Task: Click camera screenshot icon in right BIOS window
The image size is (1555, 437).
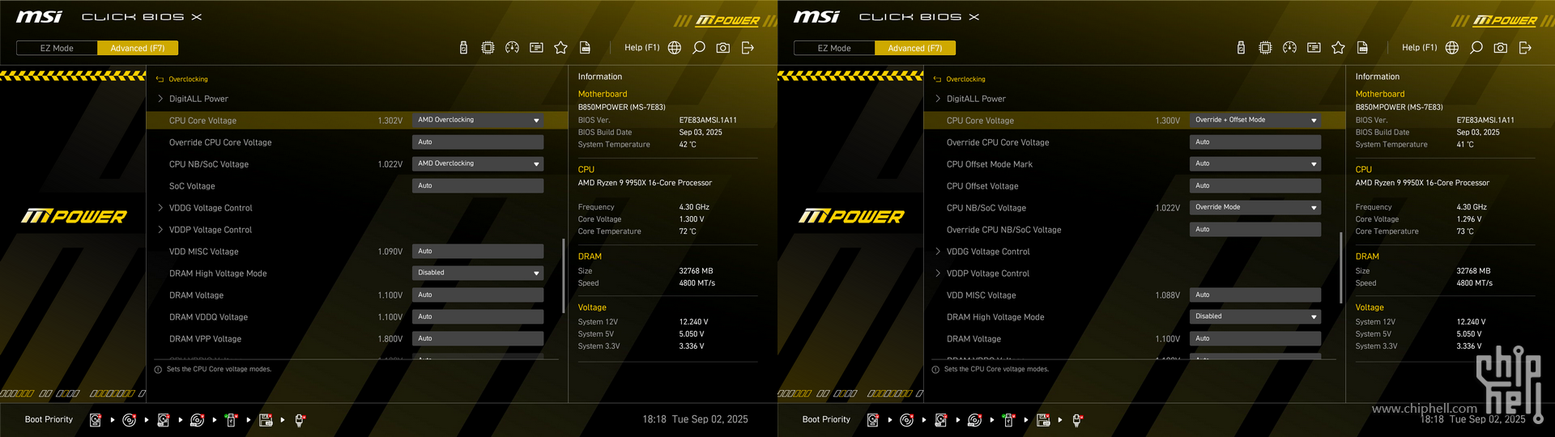Action: pos(1501,48)
